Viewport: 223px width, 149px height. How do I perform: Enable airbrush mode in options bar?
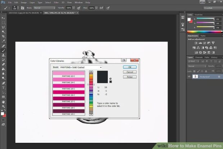(101, 8)
